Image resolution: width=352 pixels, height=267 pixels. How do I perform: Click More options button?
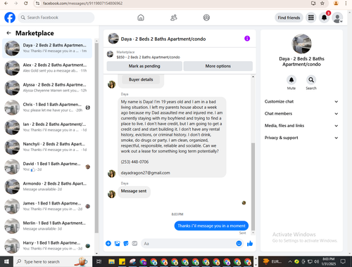(218, 66)
